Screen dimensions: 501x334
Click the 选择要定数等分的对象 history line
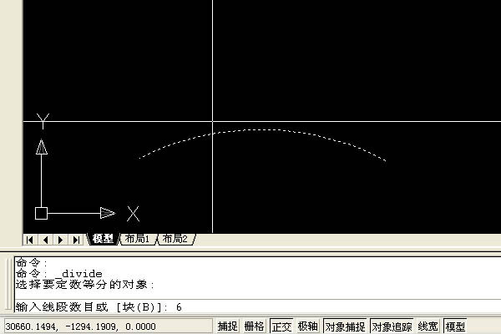pyautogui.click(x=85, y=285)
